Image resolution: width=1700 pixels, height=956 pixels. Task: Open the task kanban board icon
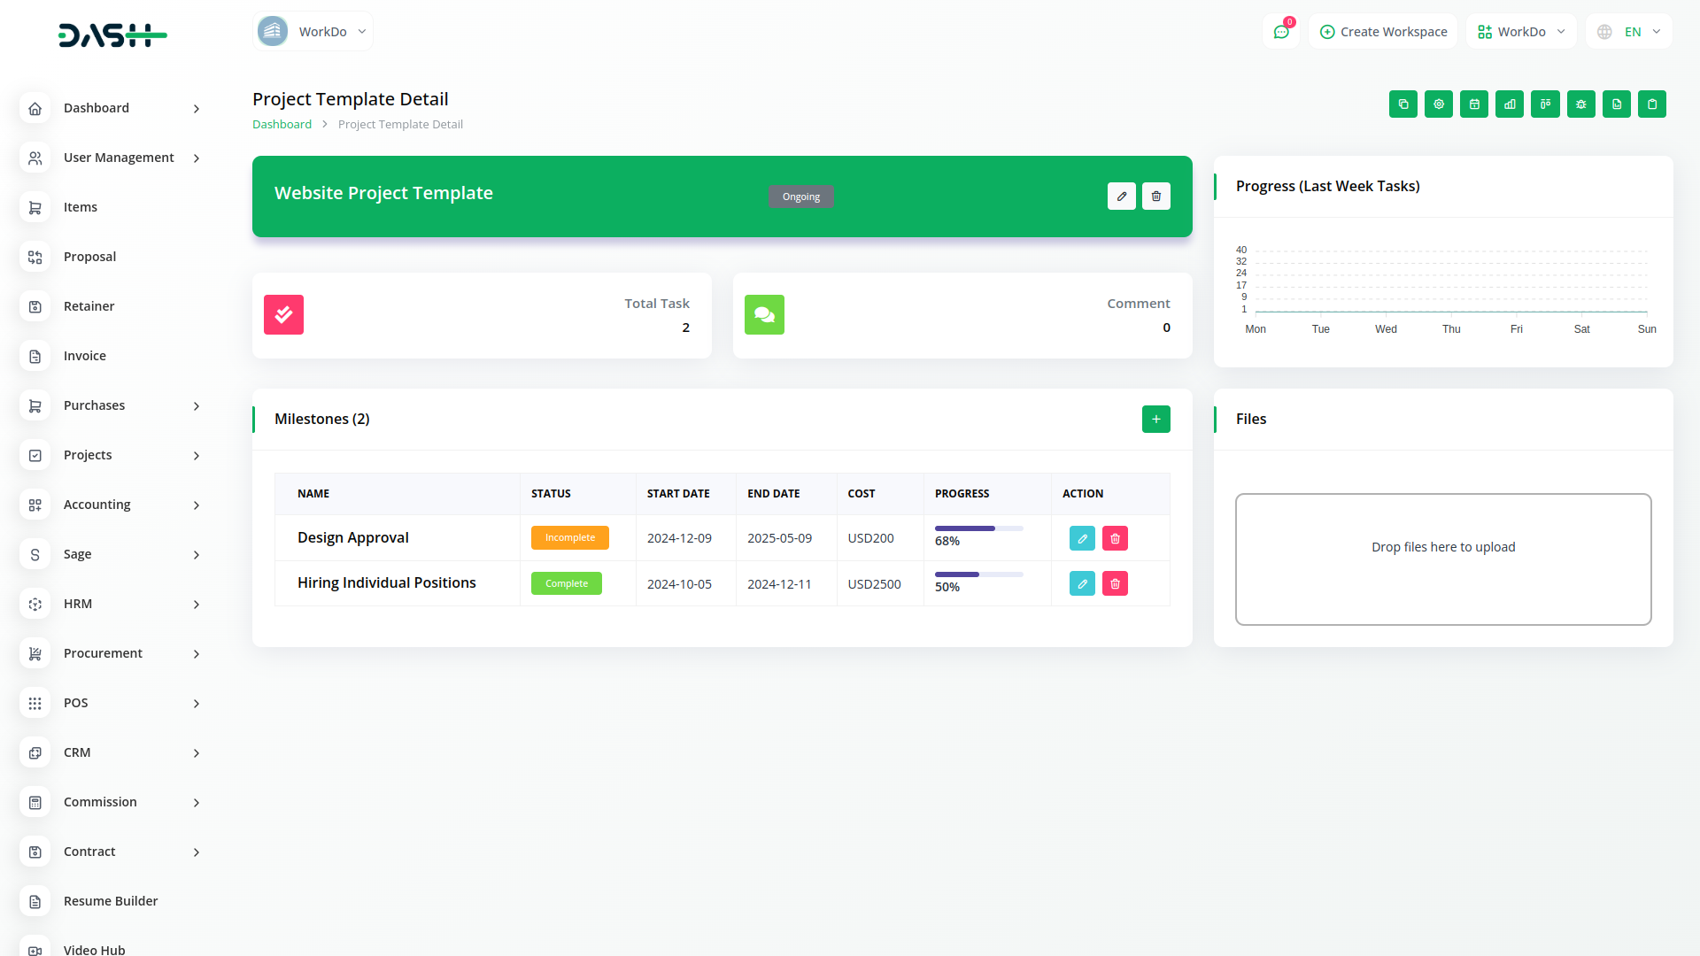click(1545, 104)
